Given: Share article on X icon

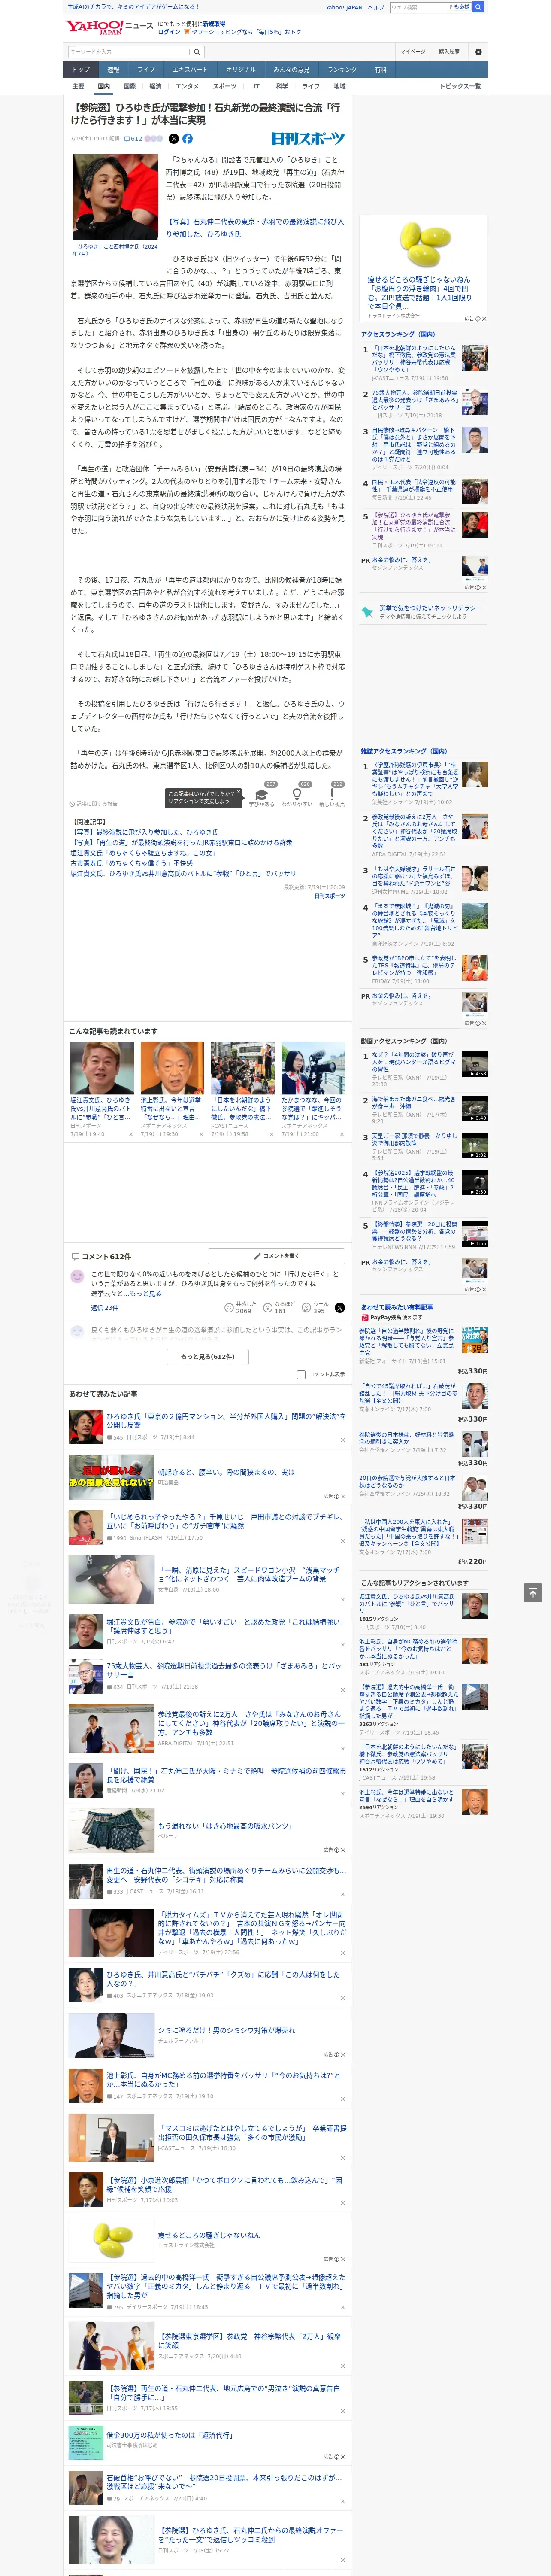Looking at the screenshot, I should coord(173,139).
